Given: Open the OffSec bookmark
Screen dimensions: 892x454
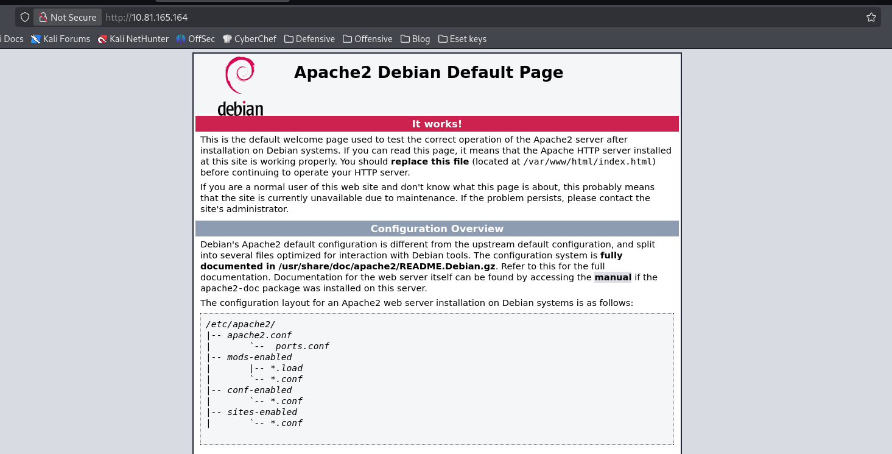Looking at the screenshot, I should [195, 39].
